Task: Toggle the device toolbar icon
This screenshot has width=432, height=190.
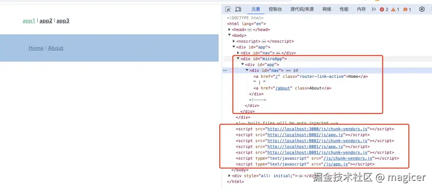Action: 238,9
